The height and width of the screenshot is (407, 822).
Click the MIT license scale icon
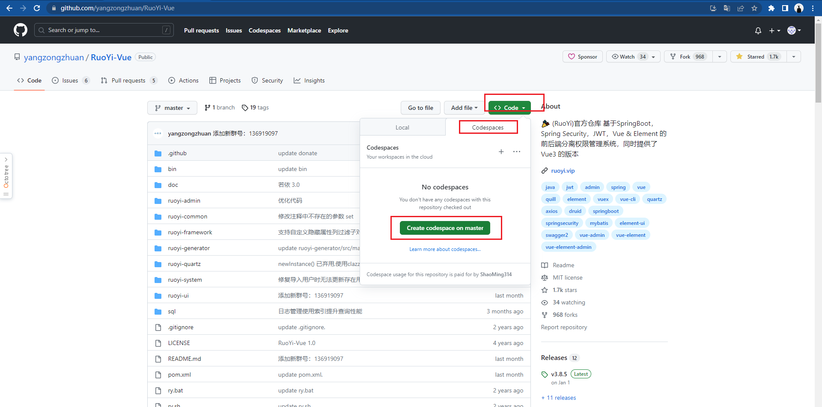tap(545, 277)
